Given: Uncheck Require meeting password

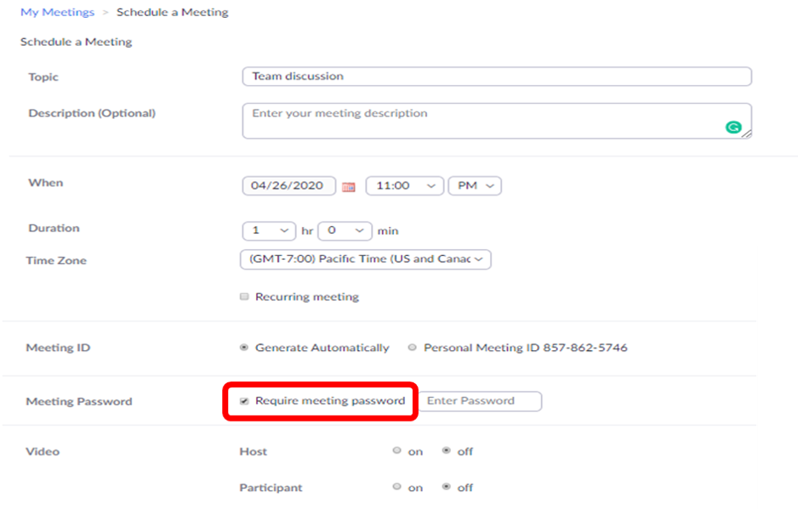Looking at the screenshot, I should [x=244, y=401].
